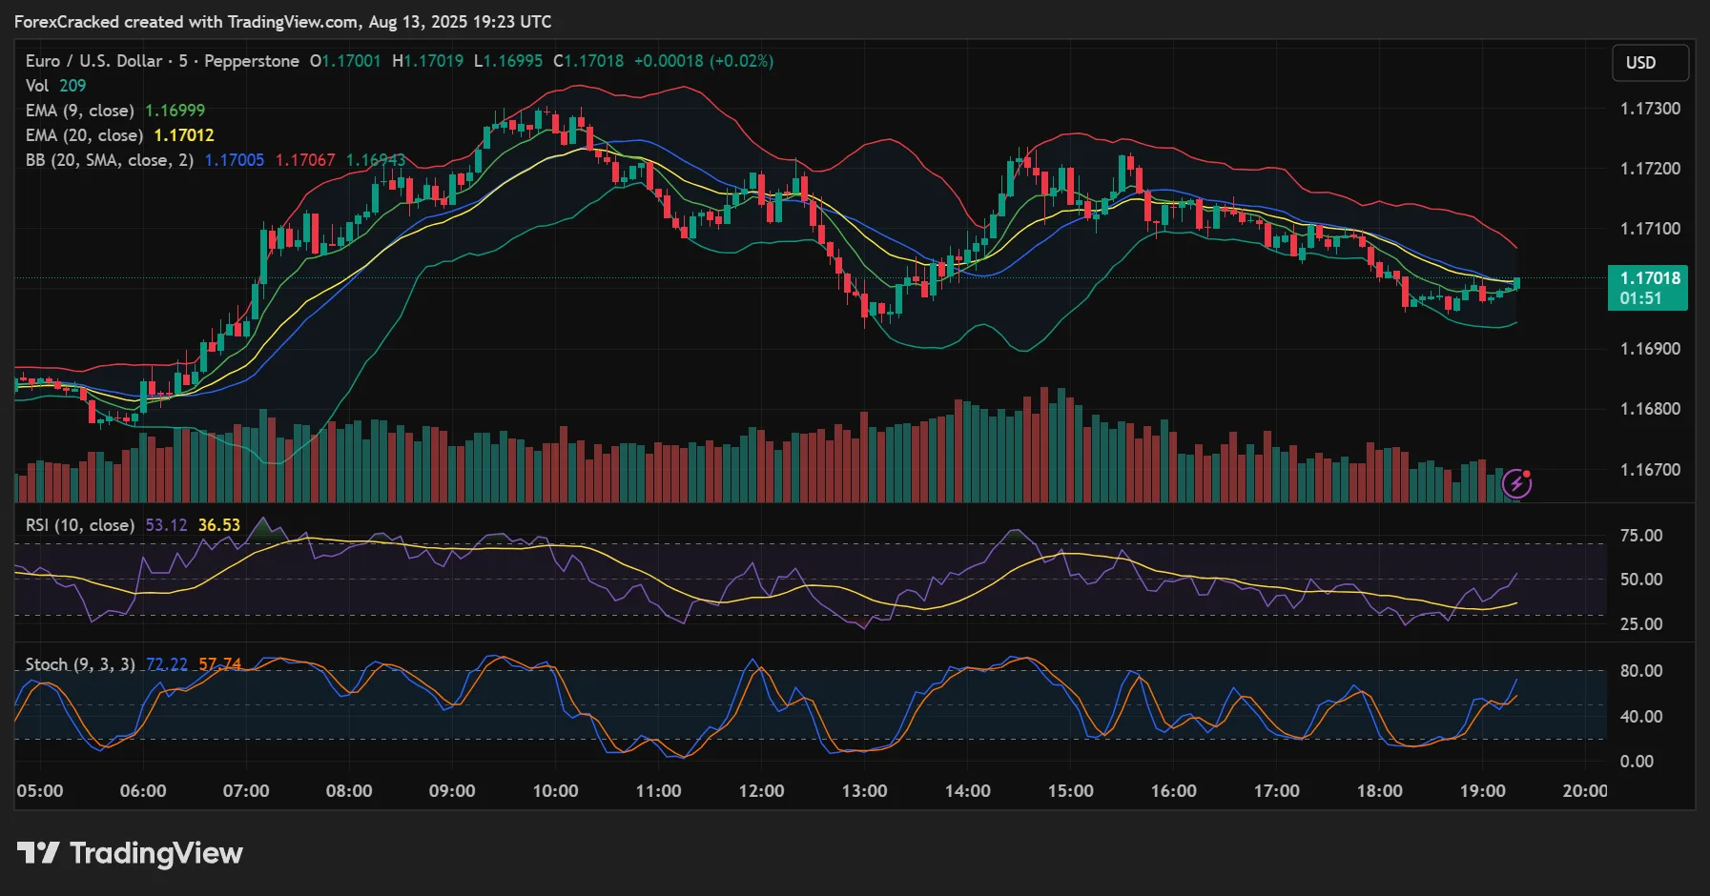
Task: Click the Euro / U.S. Dollar symbol legend
Action: pos(95,60)
